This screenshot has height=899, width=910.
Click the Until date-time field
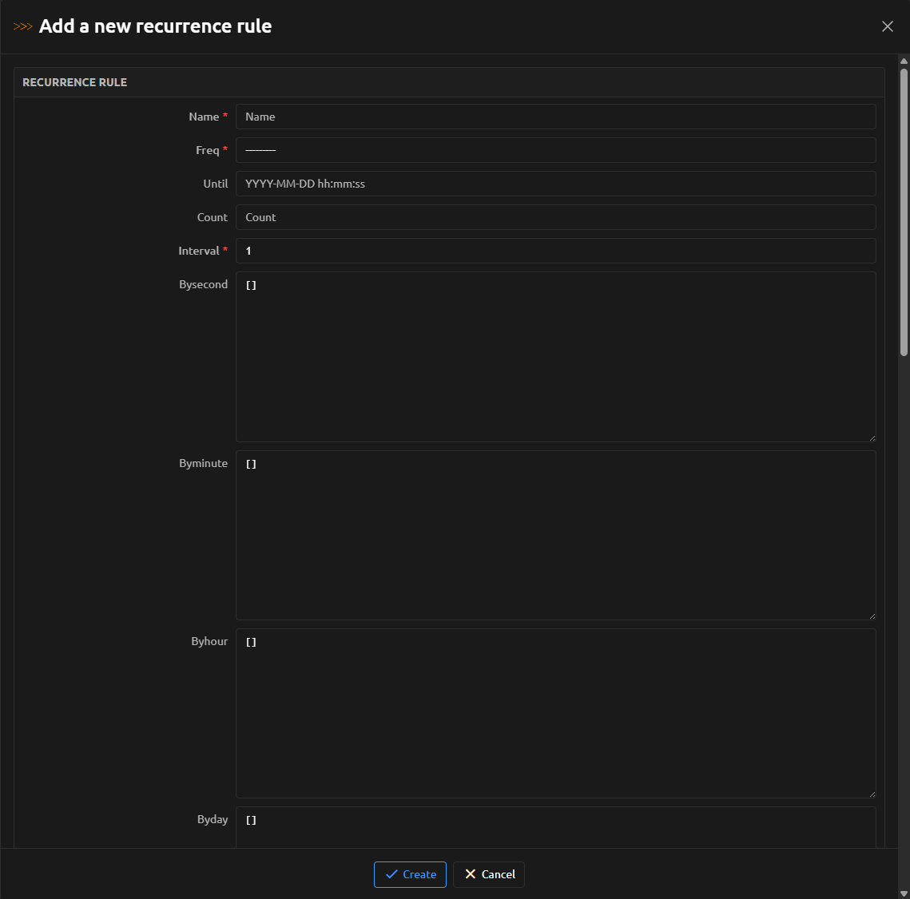click(555, 184)
